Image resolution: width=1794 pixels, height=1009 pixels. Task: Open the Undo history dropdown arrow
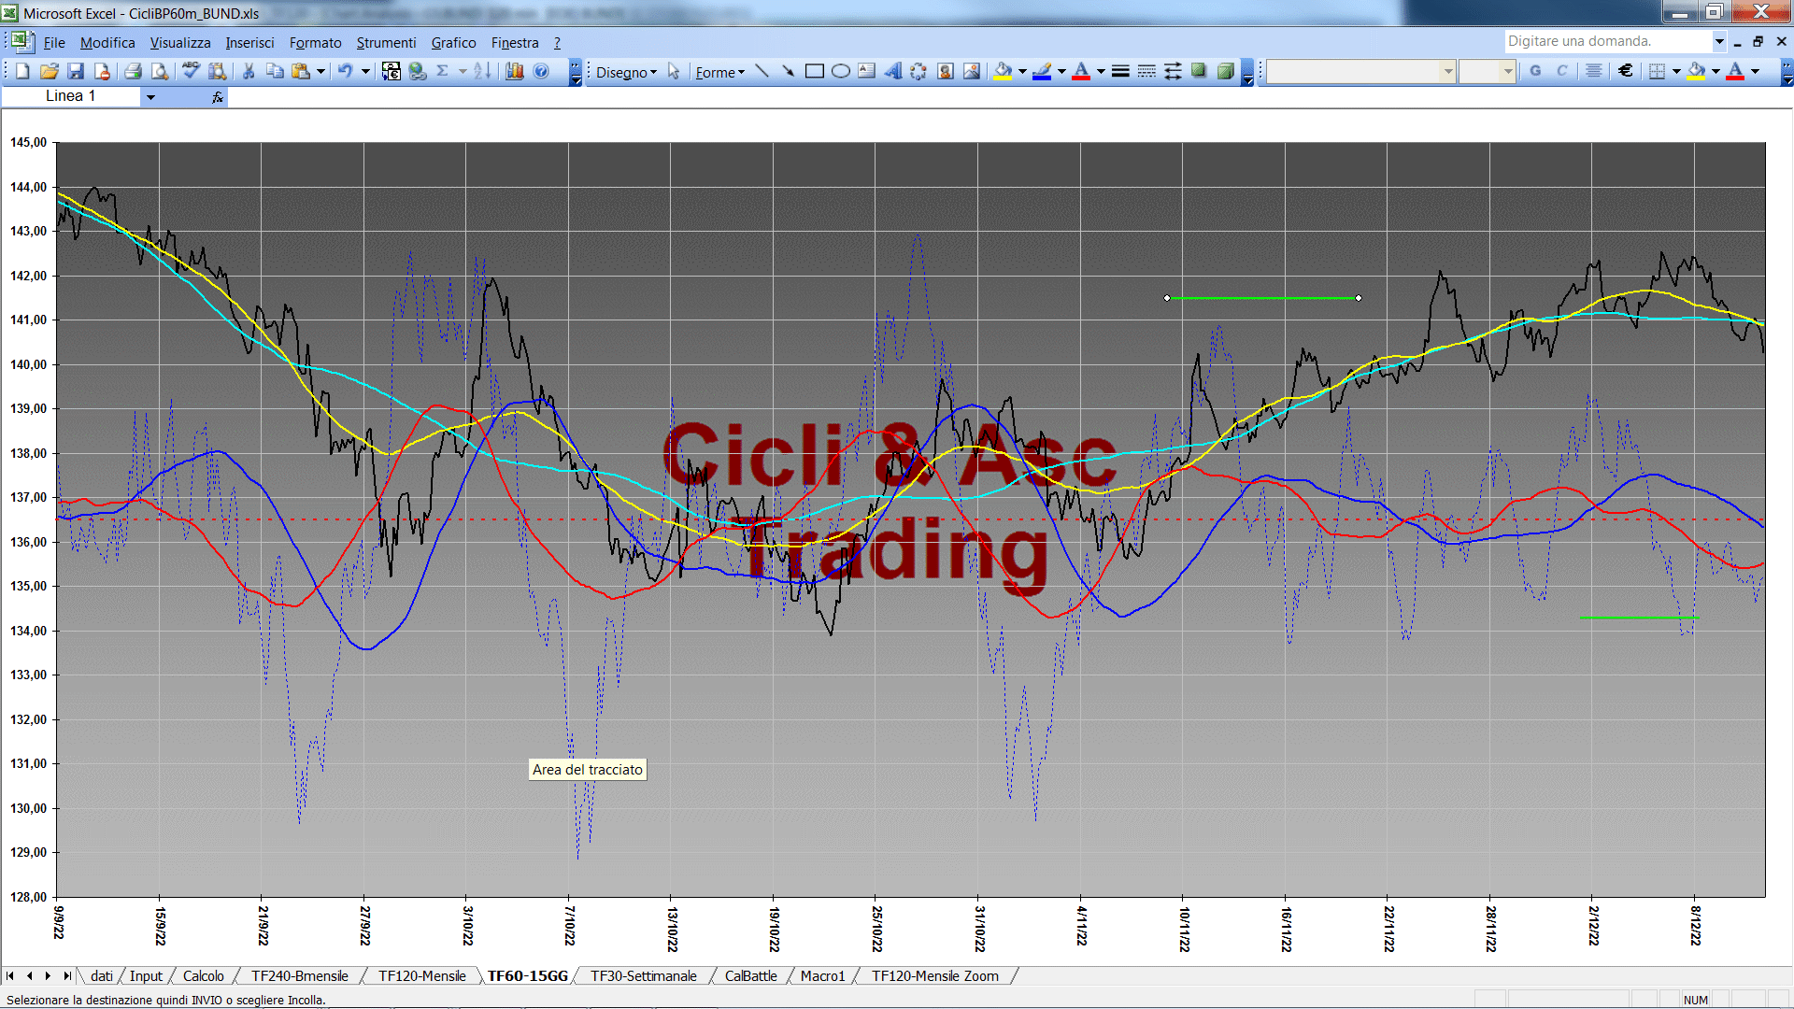365,71
